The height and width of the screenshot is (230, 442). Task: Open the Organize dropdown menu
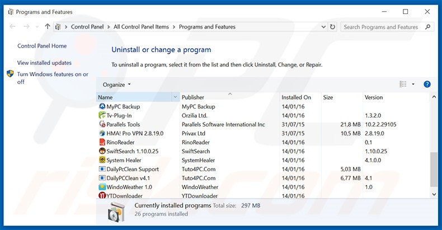click(116, 85)
